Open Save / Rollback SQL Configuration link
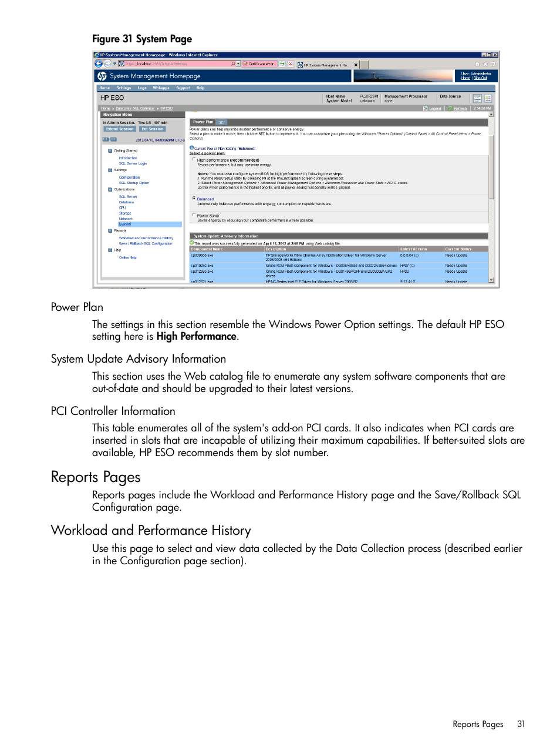Image resolution: width=560 pixels, height=747 pixels. click(146, 243)
